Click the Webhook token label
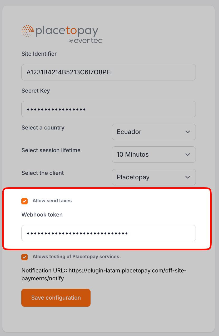The height and width of the screenshot is (336, 219). 42,215
